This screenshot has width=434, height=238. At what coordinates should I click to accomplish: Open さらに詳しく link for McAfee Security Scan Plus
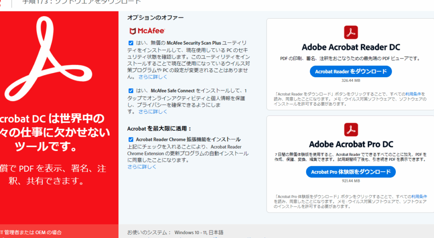coord(153,77)
